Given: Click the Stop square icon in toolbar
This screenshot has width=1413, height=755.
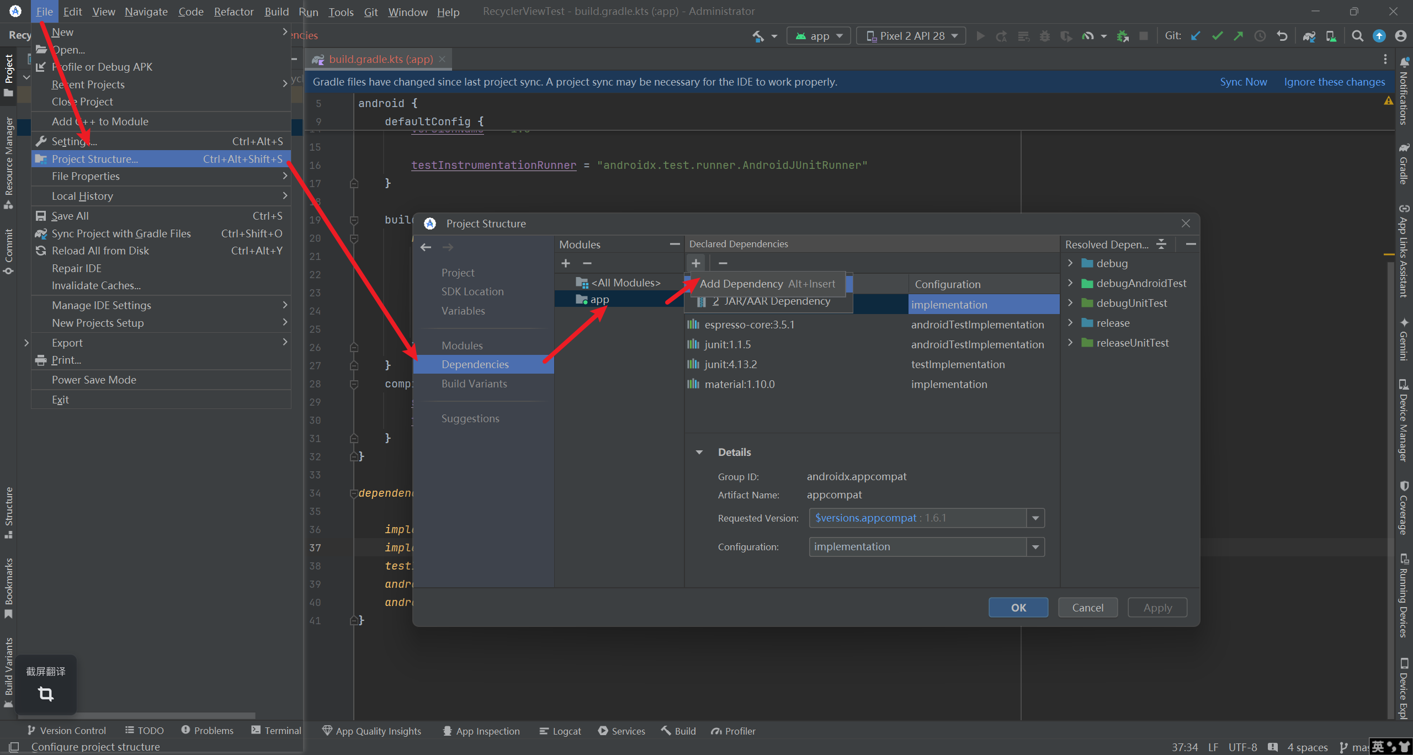Looking at the screenshot, I should (1144, 36).
